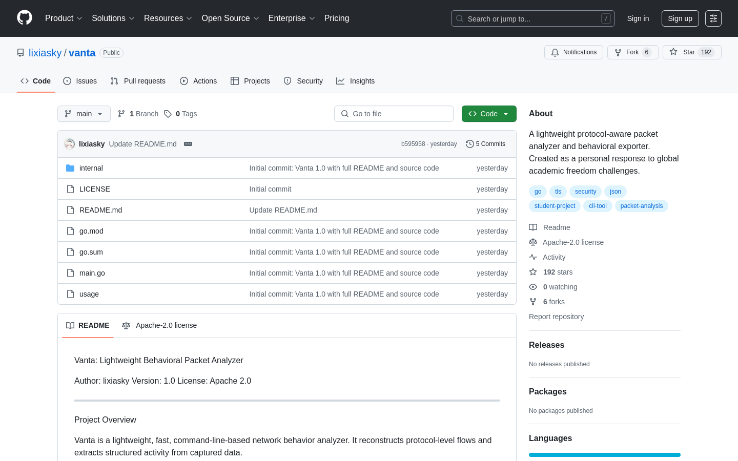Open the vanta repository name link

[x=82, y=53]
